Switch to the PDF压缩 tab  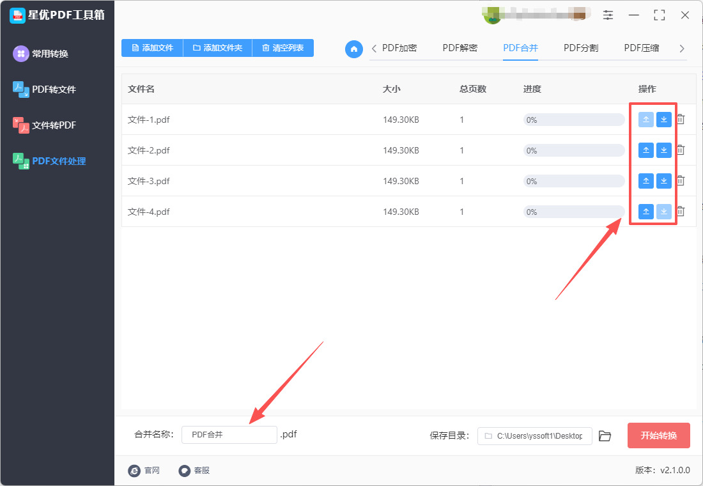(642, 48)
